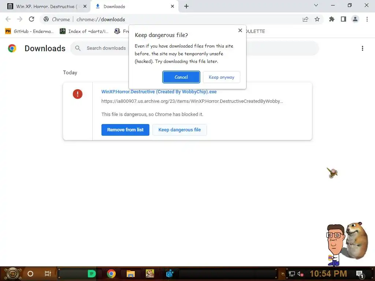Image resolution: width=375 pixels, height=281 pixels.
Task: Go back with the back arrow
Action: (8, 19)
